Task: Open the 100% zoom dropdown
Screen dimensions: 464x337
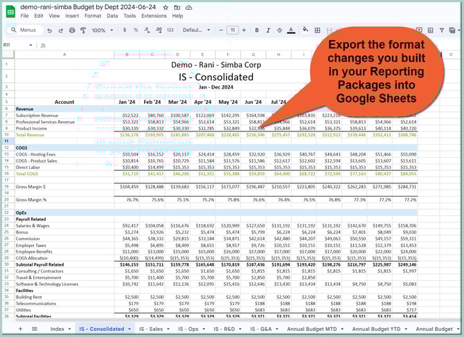Action: click(101, 30)
